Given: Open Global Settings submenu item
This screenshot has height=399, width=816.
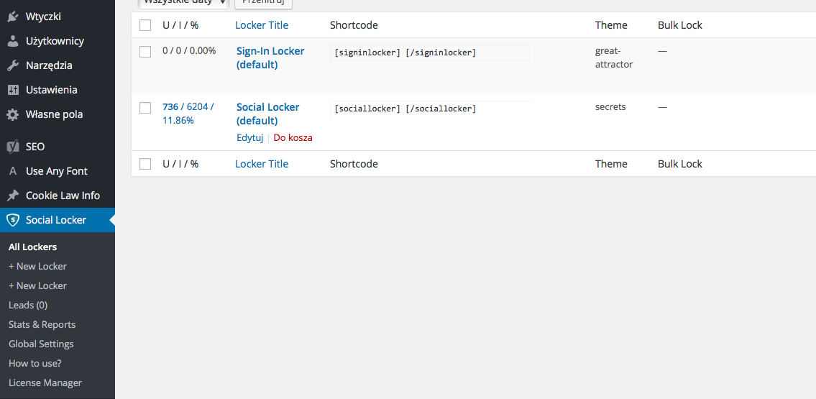Looking at the screenshot, I should 41,344.
